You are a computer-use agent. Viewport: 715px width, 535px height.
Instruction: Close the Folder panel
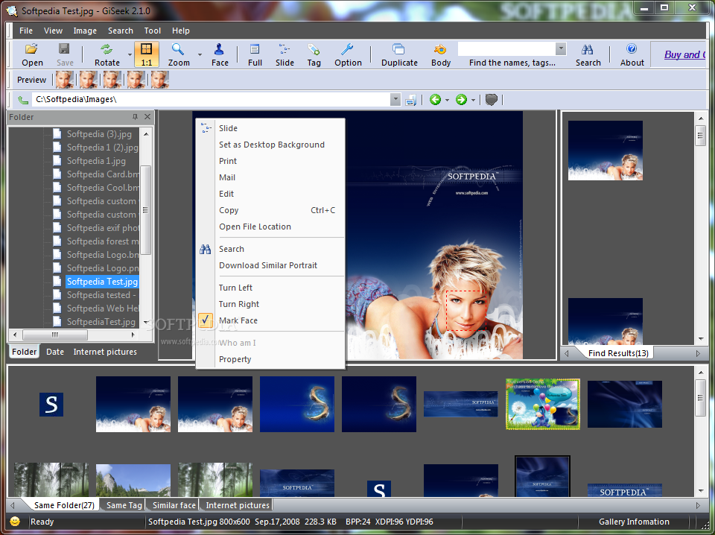pyautogui.click(x=147, y=117)
